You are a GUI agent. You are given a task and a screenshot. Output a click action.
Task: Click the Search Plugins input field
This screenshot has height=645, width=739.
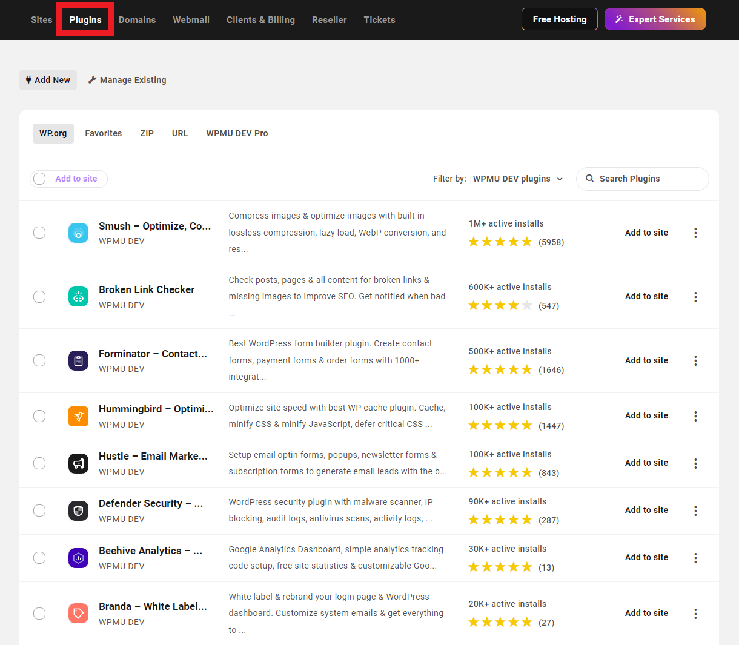pos(642,179)
